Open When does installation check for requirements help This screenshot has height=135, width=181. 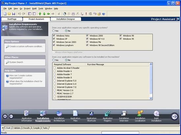click(26, 83)
